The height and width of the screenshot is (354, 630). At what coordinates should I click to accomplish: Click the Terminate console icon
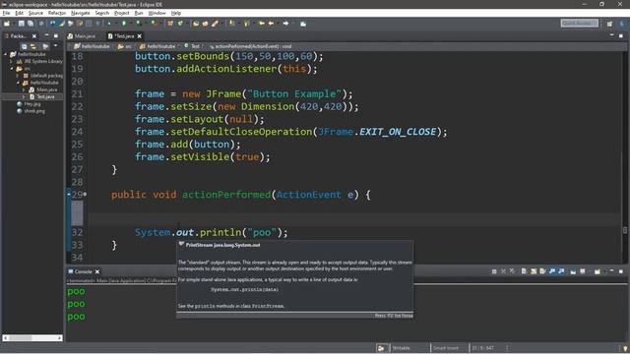(x=494, y=271)
